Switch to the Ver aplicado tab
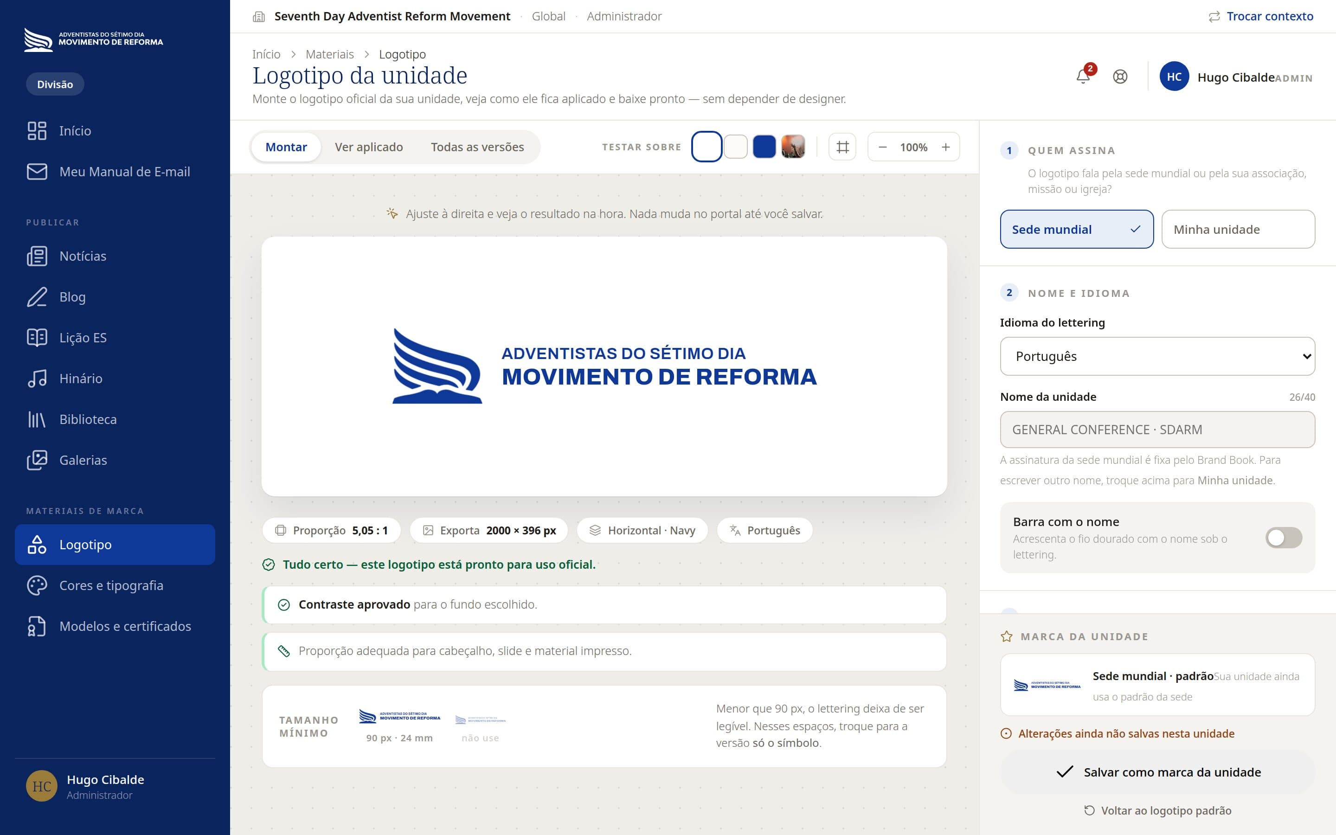This screenshot has height=835, width=1336. [x=369, y=147]
